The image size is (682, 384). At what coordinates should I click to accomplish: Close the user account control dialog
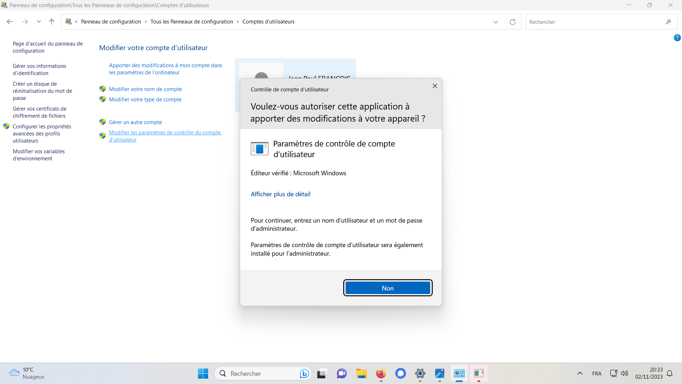point(435,86)
